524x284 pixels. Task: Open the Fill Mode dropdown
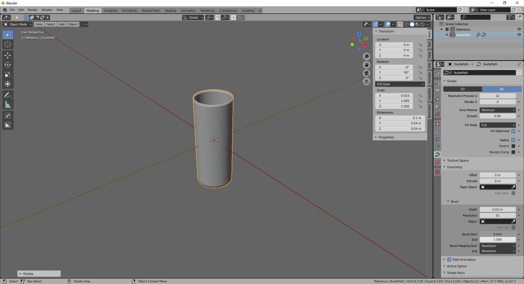[x=498, y=125]
